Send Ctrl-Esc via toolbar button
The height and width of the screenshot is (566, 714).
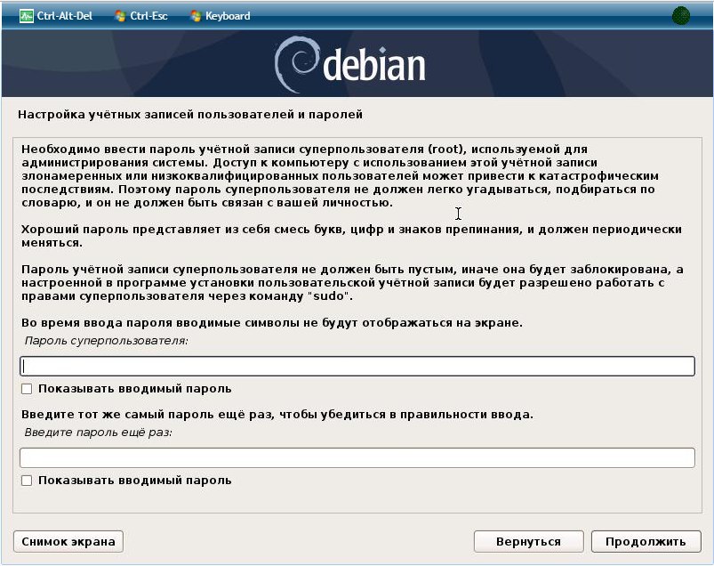point(141,16)
